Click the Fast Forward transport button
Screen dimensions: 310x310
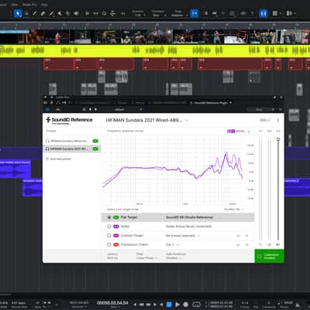(149, 305)
